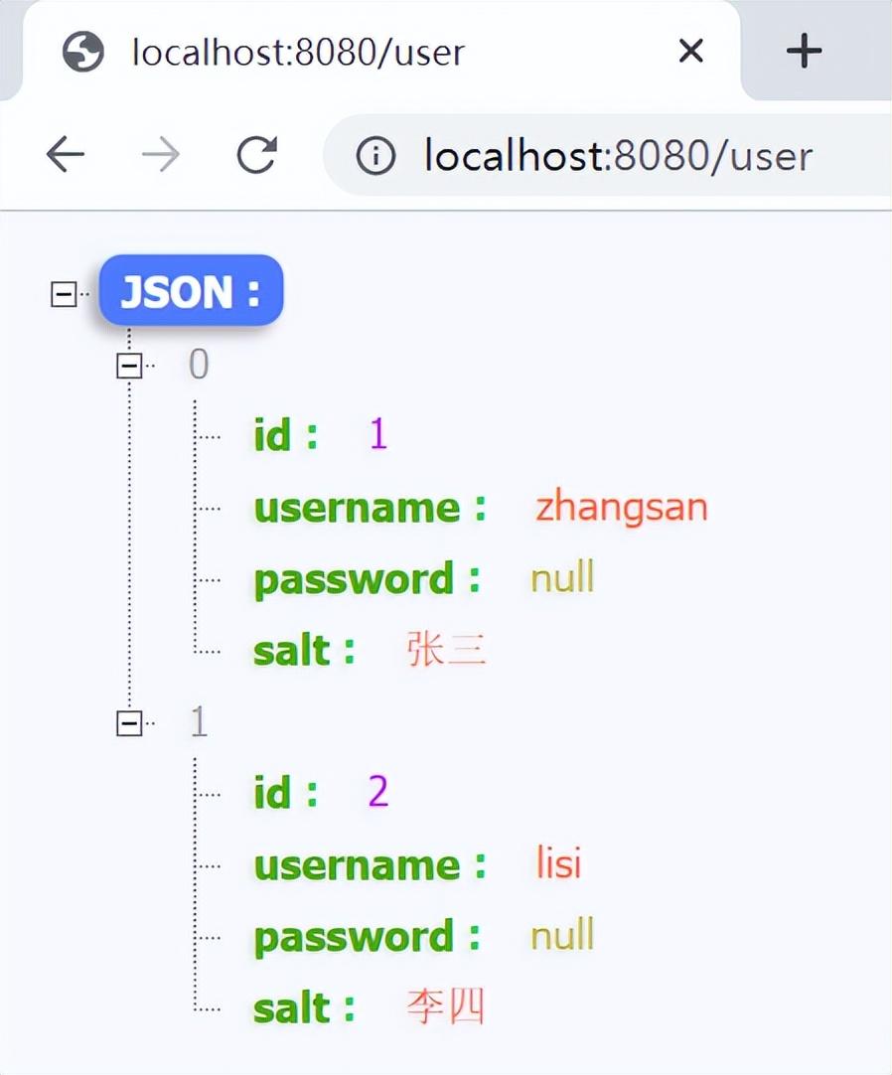Click first user's null password value
Screen dimensions: 892x1075
562,578
